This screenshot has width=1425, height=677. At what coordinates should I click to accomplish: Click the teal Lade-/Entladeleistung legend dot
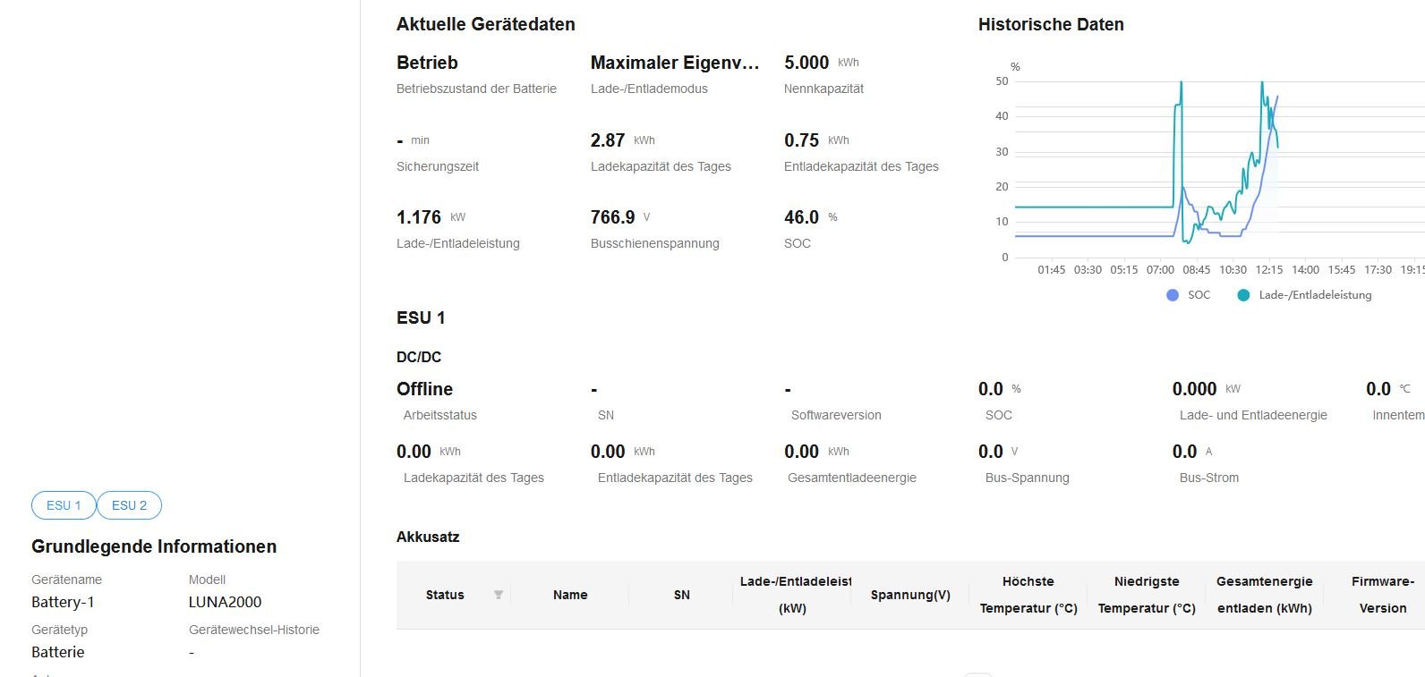click(x=1243, y=295)
